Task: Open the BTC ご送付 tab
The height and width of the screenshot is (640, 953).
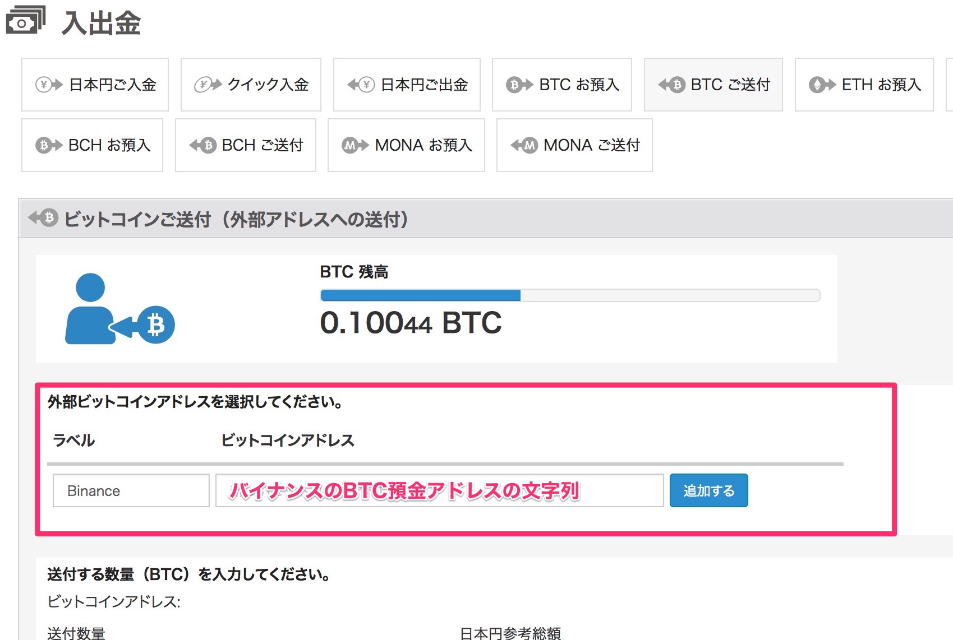Action: coord(713,85)
